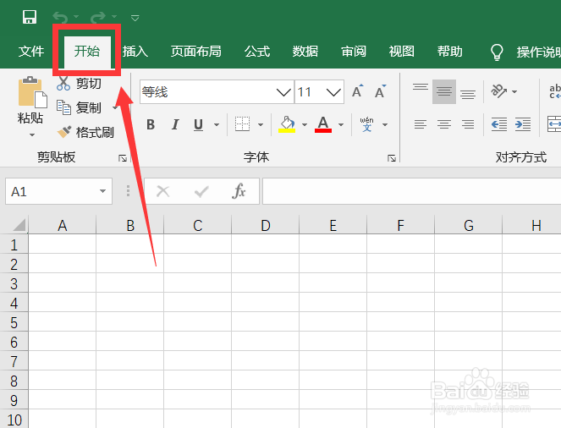Click the Select All corner triangle
561x428 pixels.
19,225
